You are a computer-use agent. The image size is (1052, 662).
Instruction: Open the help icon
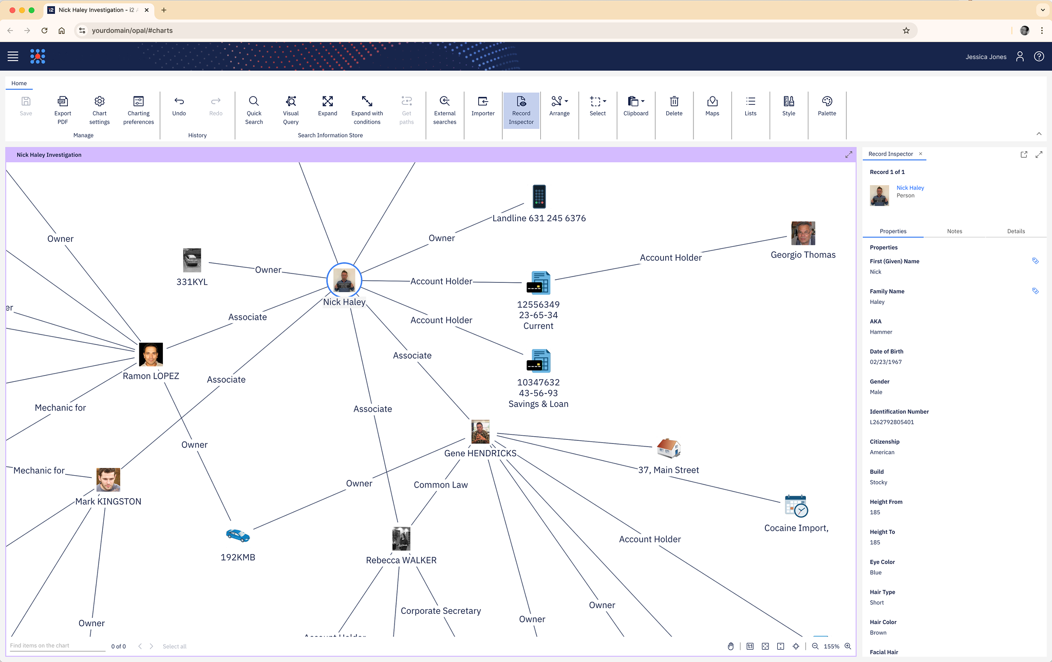pos(1039,56)
